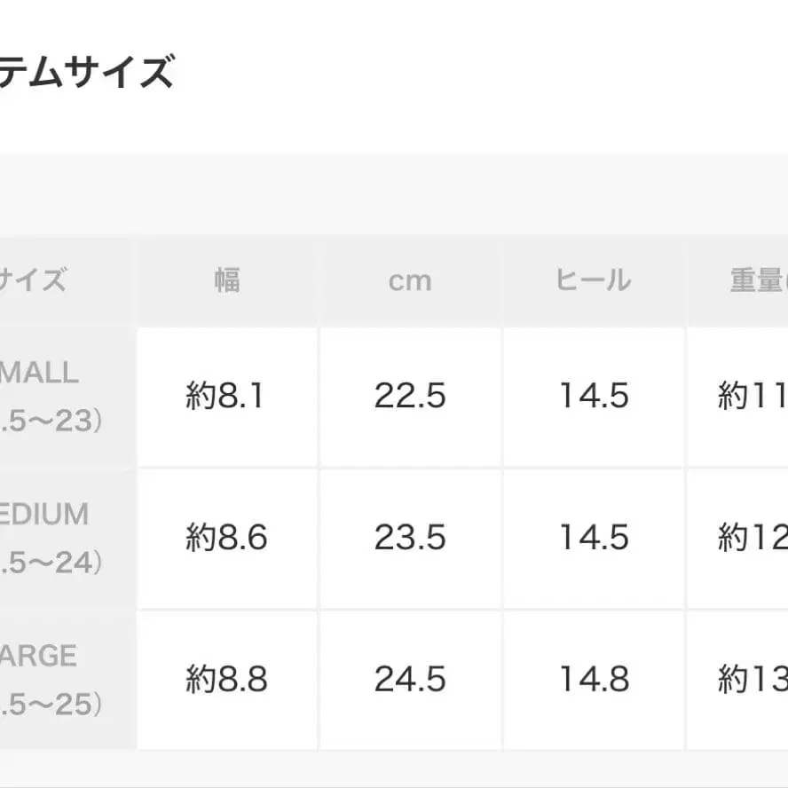Click the 約8.1 width cell
The image size is (788, 788).
point(226,396)
